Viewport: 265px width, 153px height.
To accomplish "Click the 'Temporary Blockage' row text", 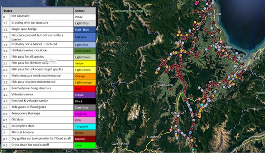I will (26, 113).
